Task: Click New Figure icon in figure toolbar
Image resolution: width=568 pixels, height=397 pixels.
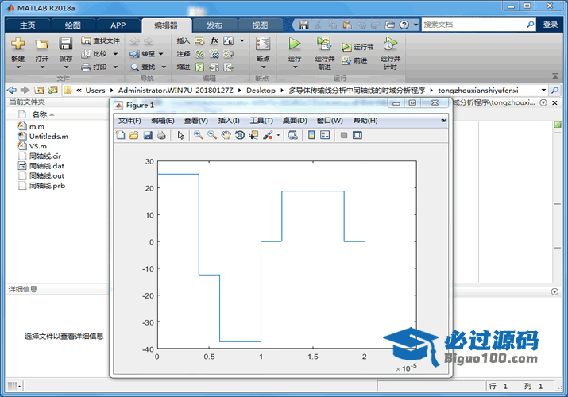Action: tap(120, 135)
